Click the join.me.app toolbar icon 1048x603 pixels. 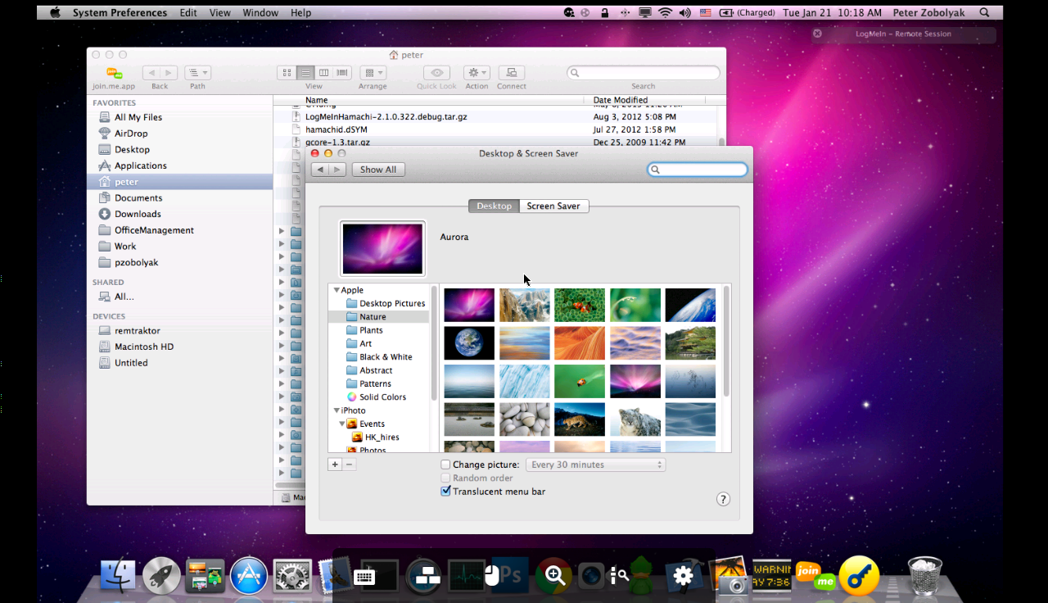click(x=114, y=73)
